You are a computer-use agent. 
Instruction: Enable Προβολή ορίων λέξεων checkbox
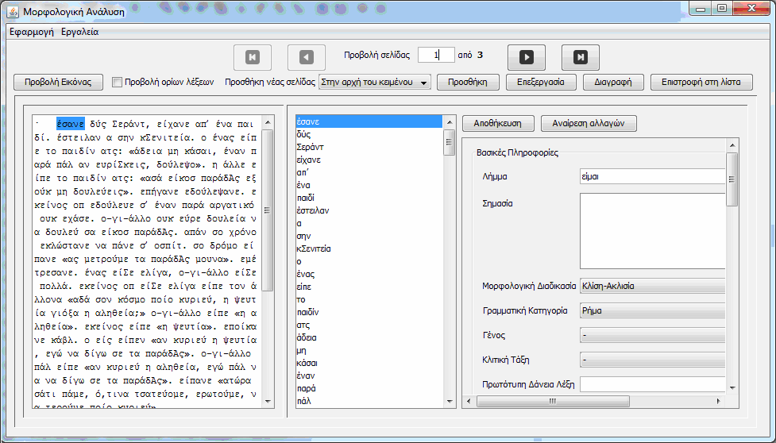click(117, 83)
